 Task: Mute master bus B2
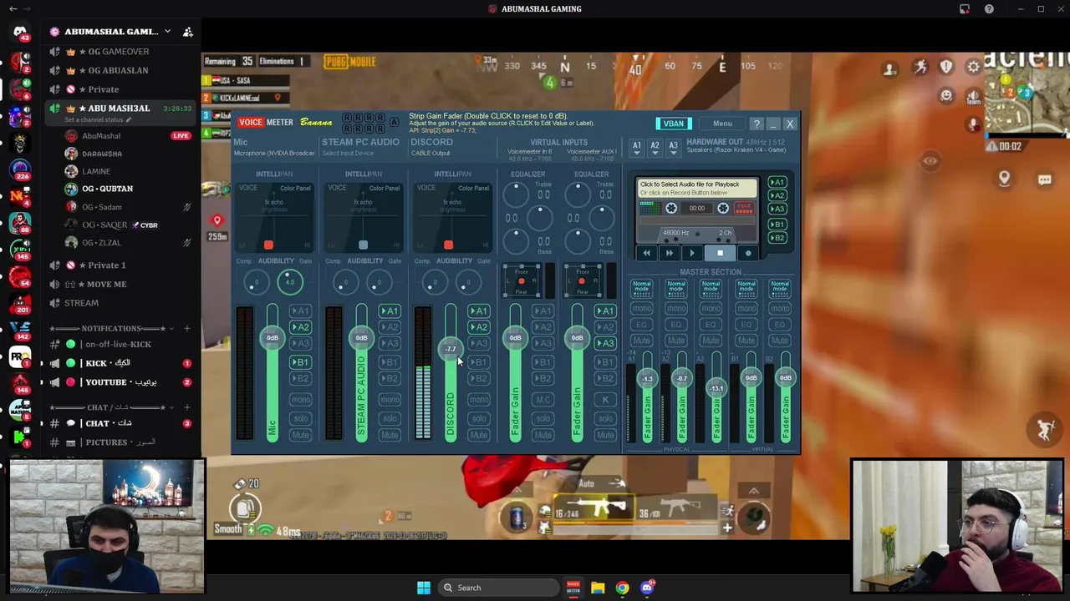coord(780,341)
